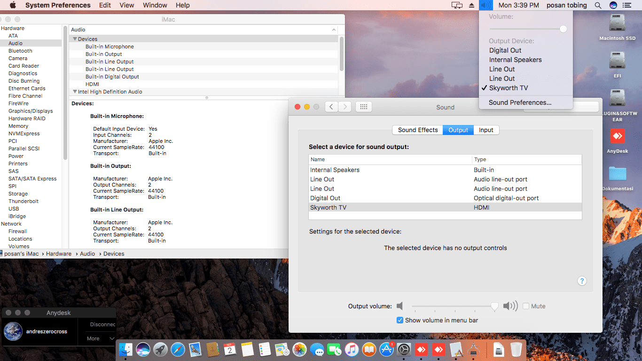Image resolution: width=642 pixels, height=361 pixels.
Task: Select Graphics/Displays in the sidebar
Action: click(31, 111)
